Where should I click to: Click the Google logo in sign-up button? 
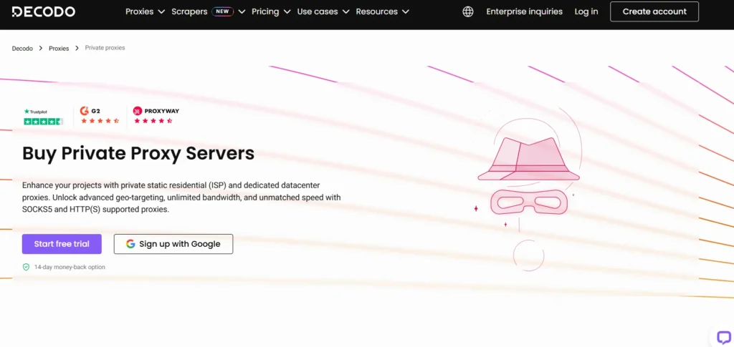point(130,244)
